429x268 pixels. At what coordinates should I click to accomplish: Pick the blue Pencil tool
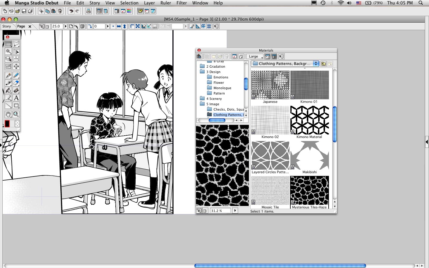pos(16,75)
